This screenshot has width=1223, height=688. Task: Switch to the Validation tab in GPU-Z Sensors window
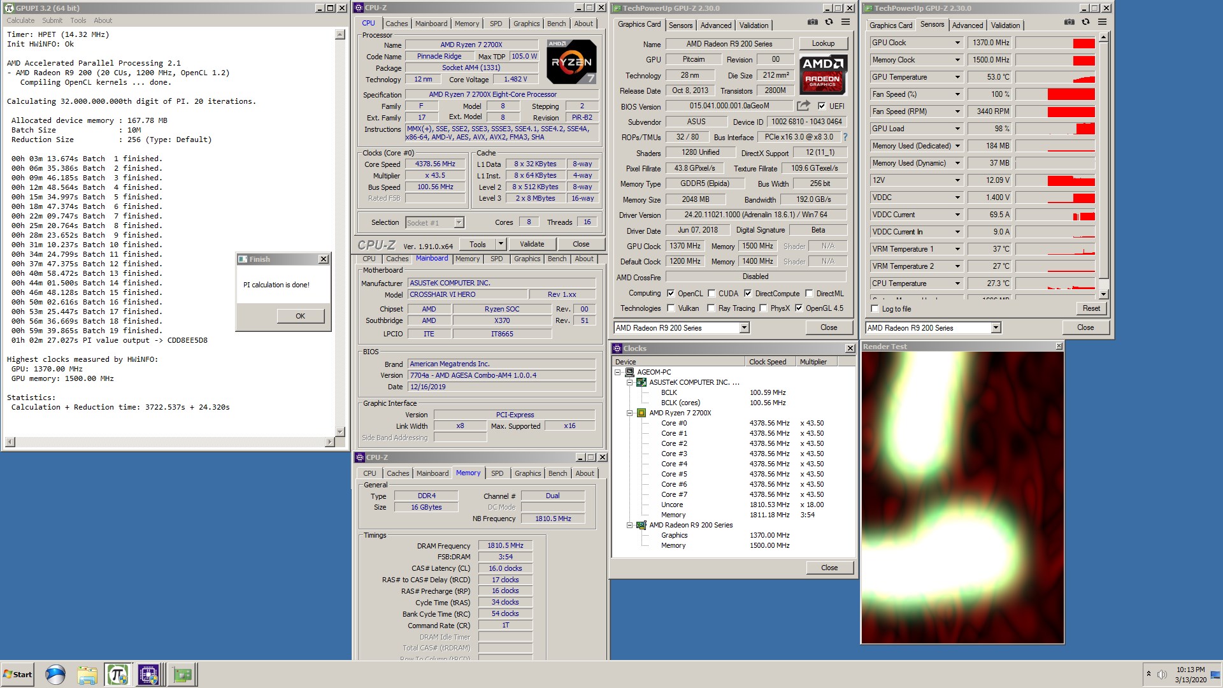tap(1006, 25)
